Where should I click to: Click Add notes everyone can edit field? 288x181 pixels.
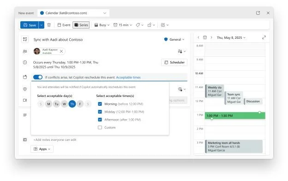point(55,140)
